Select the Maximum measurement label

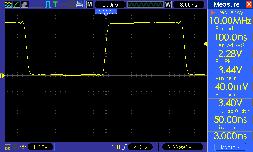click(226, 94)
